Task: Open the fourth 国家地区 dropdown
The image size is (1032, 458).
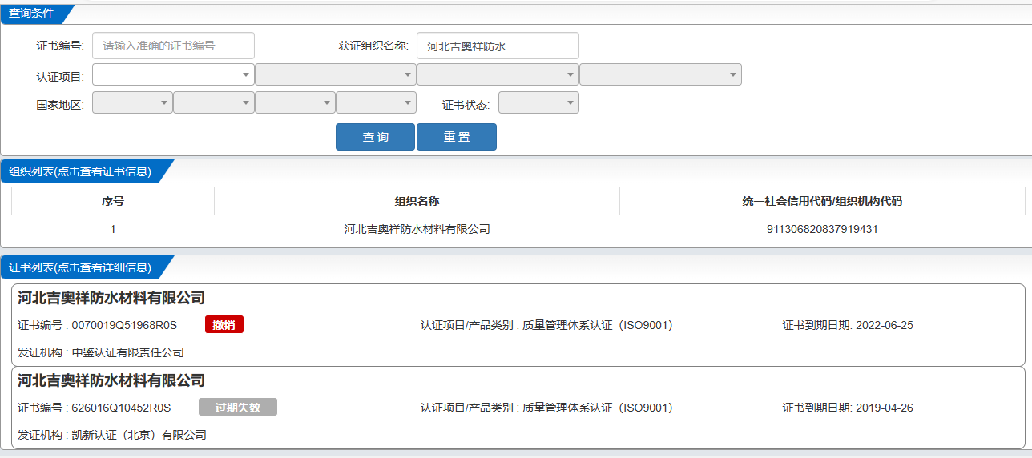Action: 376,102
